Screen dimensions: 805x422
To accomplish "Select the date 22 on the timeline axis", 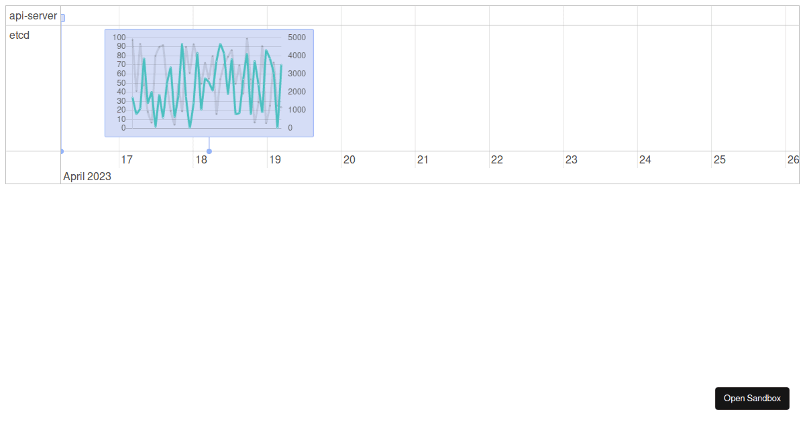I will (x=496, y=159).
